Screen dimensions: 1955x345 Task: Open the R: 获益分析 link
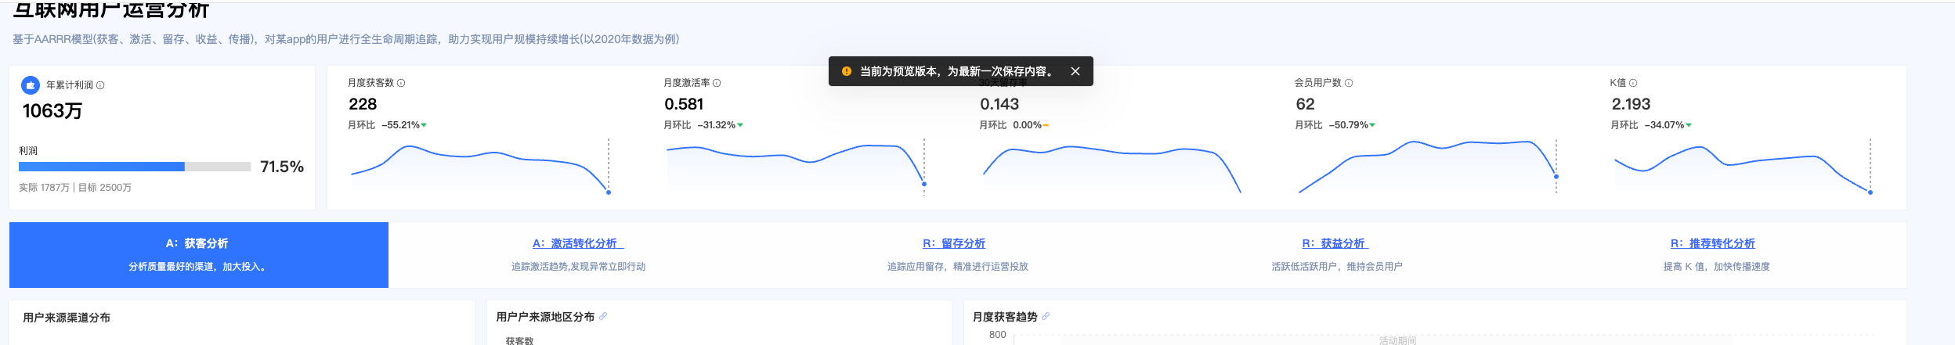(x=1335, y=243)
